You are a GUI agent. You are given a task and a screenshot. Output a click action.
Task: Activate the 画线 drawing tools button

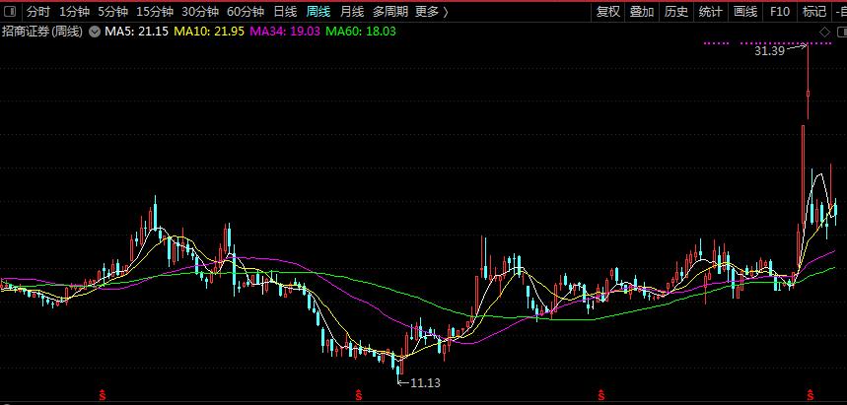click(745, 12)
